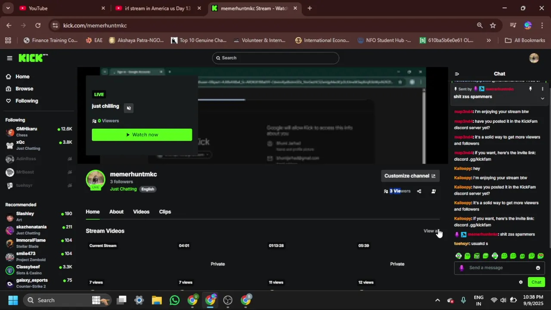This screenshot has width=551, height=310.
Task: Send message with green Chat button
Action: coord(536,282)
